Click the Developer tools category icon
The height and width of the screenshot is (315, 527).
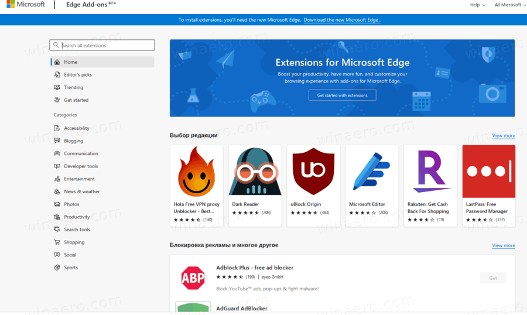[x=57, y=166]
